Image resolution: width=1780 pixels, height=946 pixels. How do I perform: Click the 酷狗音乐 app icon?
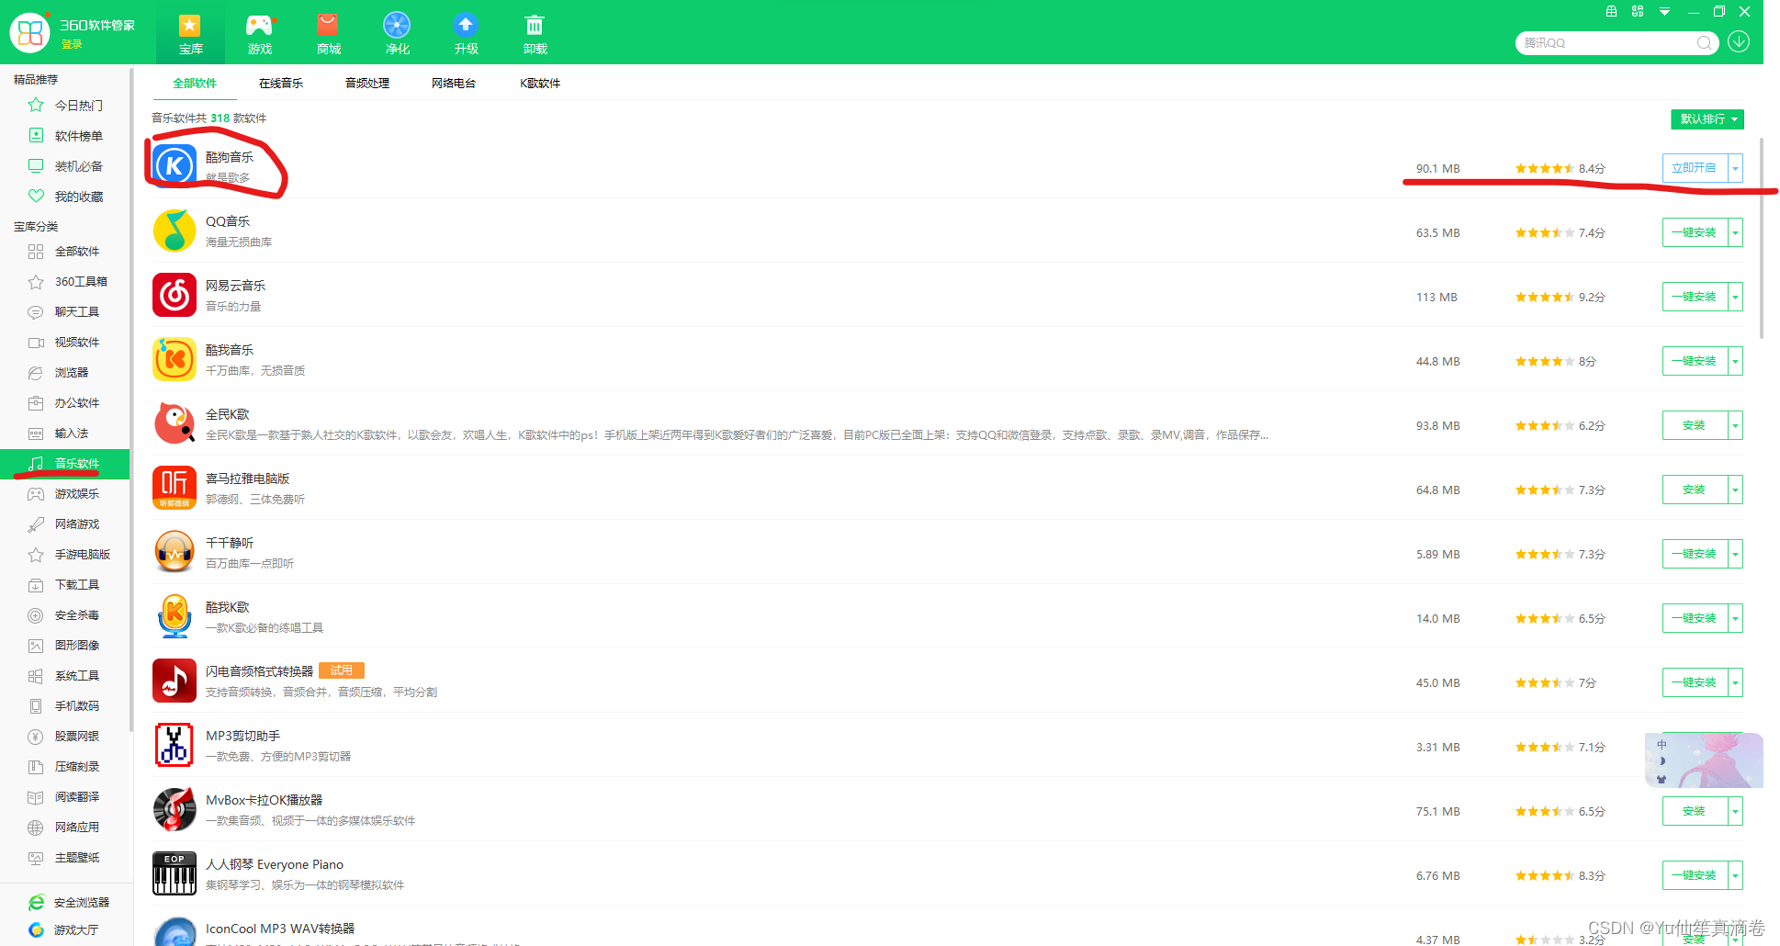(x=175, y=166)
